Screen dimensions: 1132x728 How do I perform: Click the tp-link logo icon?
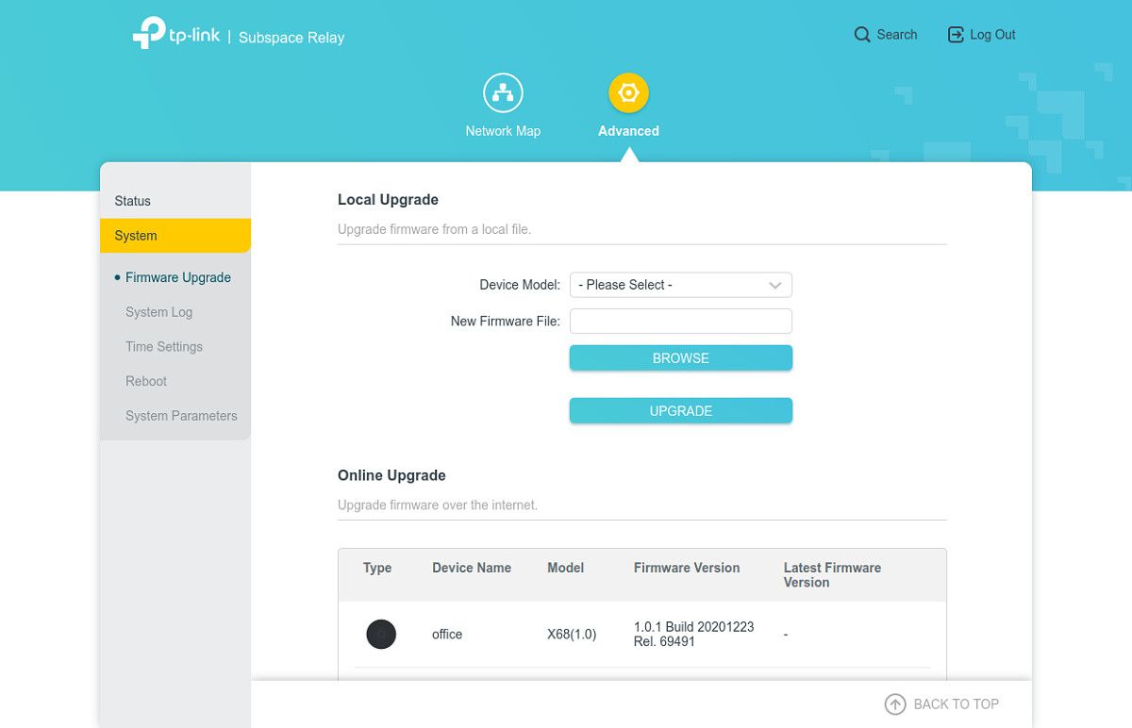coord(149,34)
